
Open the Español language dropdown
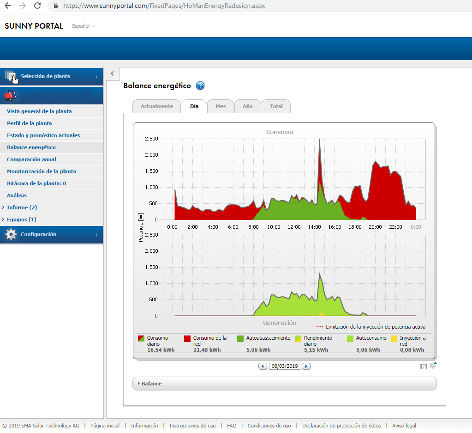pos(84,26)
